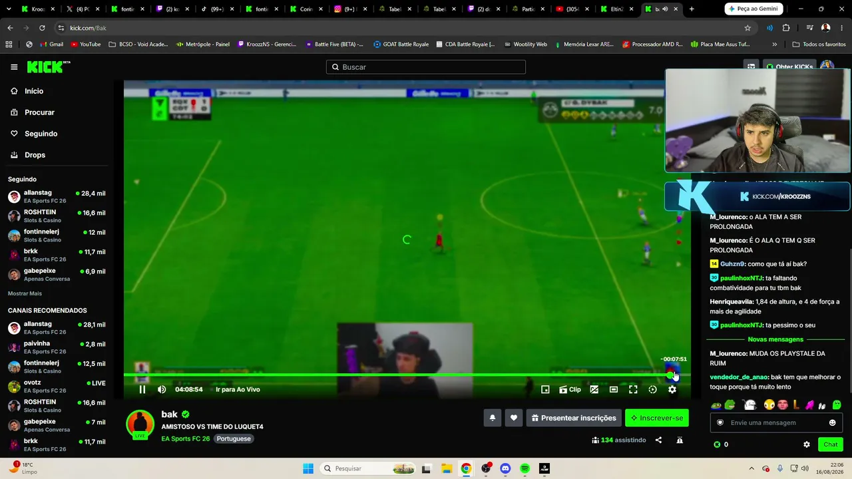This screenshot has height=479, width=852.
Task: Open the GOAT Battle Royale bookmark
Action: coord(401,45)
